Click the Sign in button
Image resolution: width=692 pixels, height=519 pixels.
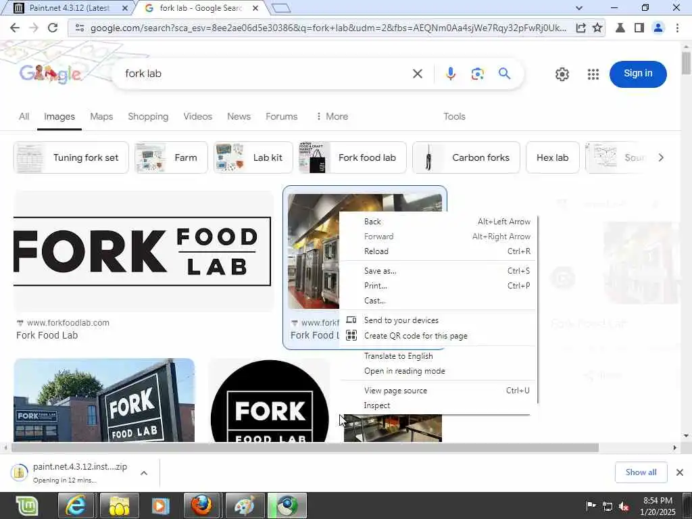click(638, 74)
